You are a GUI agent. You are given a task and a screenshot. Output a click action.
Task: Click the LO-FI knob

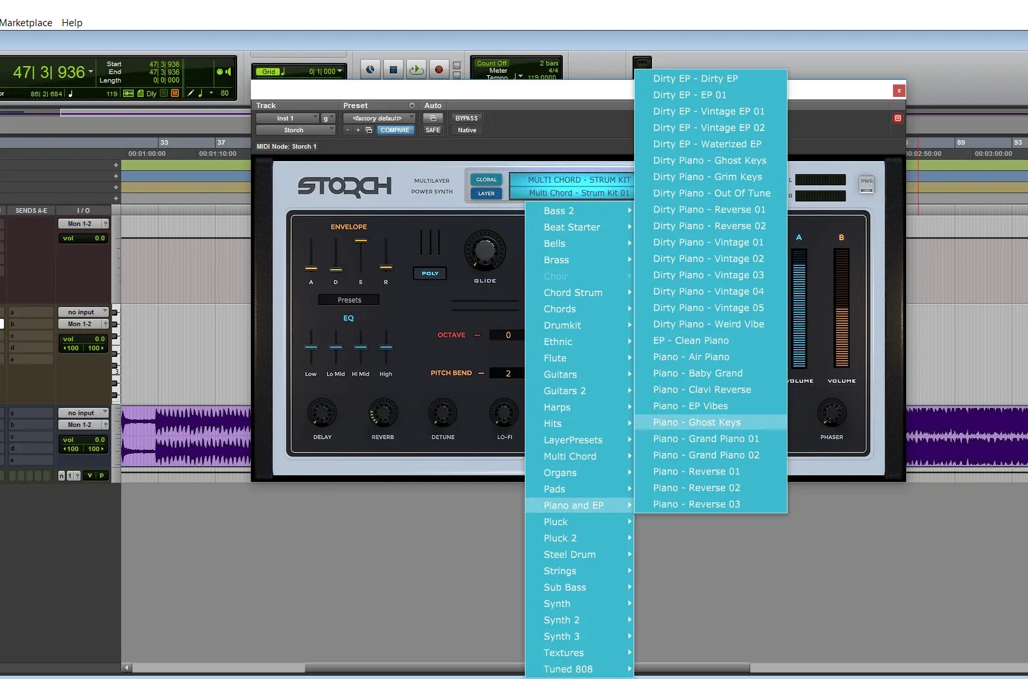tap(504, 413)
